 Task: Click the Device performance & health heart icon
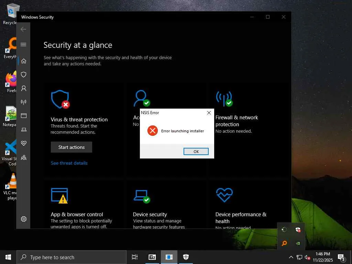click(224, 195)
